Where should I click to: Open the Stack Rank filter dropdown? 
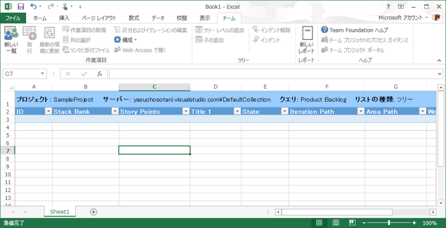click(x=115, y=111)
